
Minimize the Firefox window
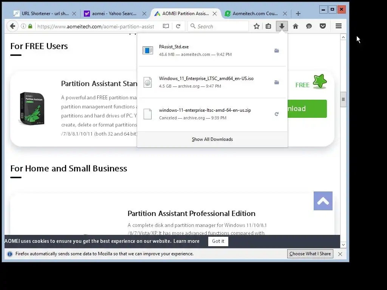[324, 9]
